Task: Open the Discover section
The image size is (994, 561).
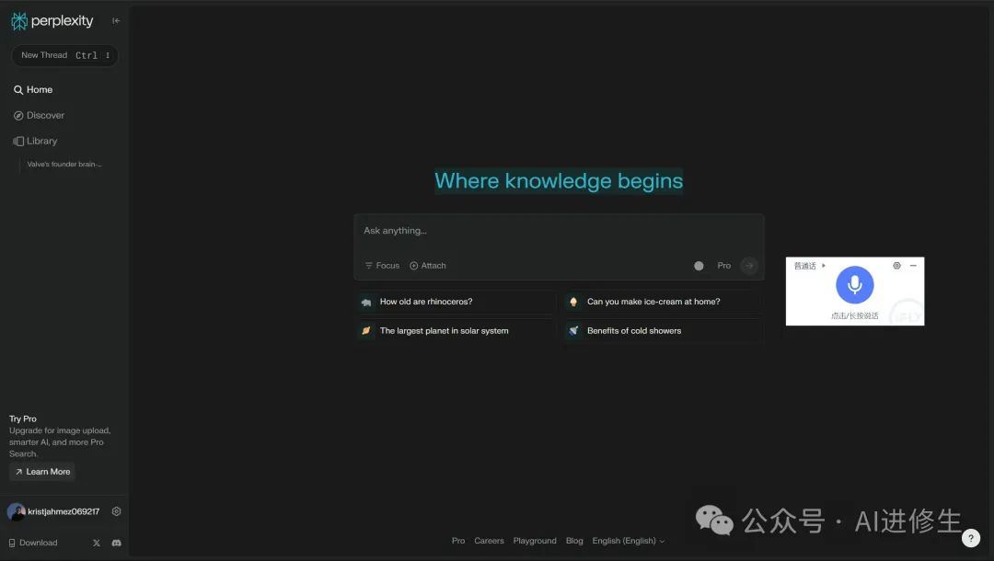Action: point(40,115)
